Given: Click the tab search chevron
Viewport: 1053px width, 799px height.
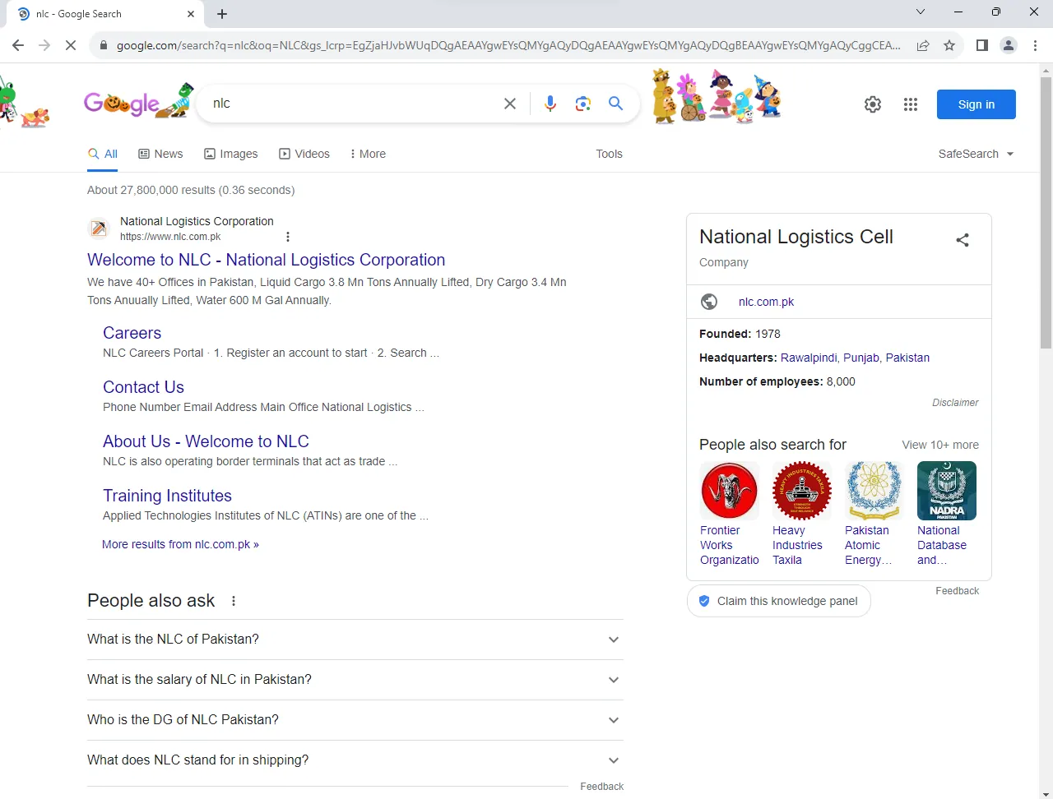Looking at the screenshot, I should 921,12.
